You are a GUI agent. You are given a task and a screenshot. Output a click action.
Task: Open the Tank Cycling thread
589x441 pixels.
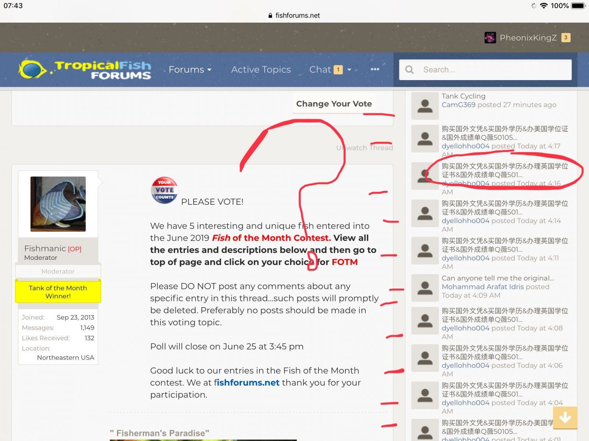(x=463, y=96)
